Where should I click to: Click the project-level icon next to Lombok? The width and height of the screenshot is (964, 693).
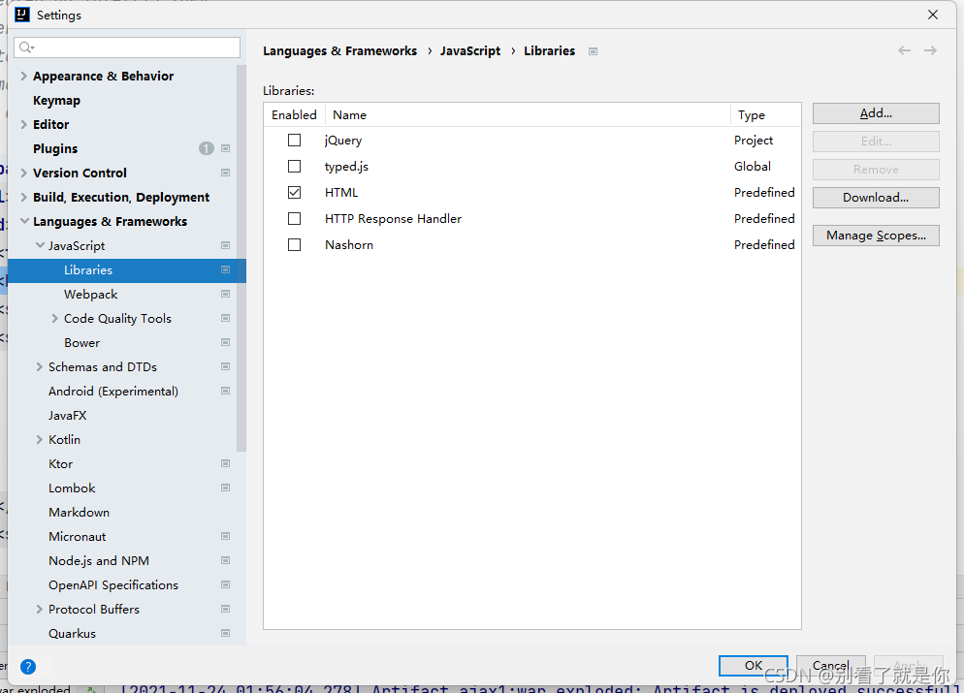click(x=225, y=488)
